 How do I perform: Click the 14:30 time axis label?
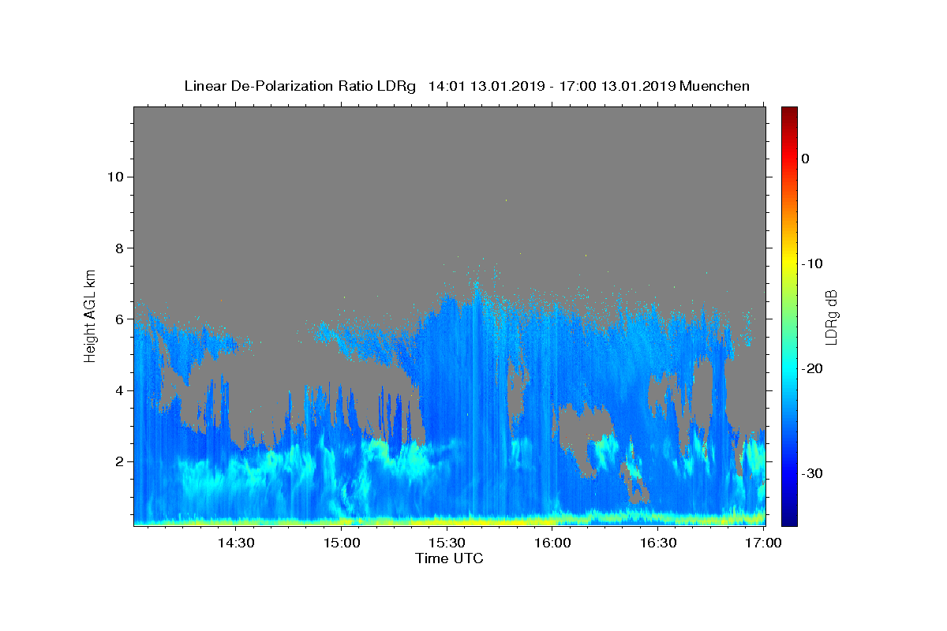pyautogui.click(x=235, y=543)
